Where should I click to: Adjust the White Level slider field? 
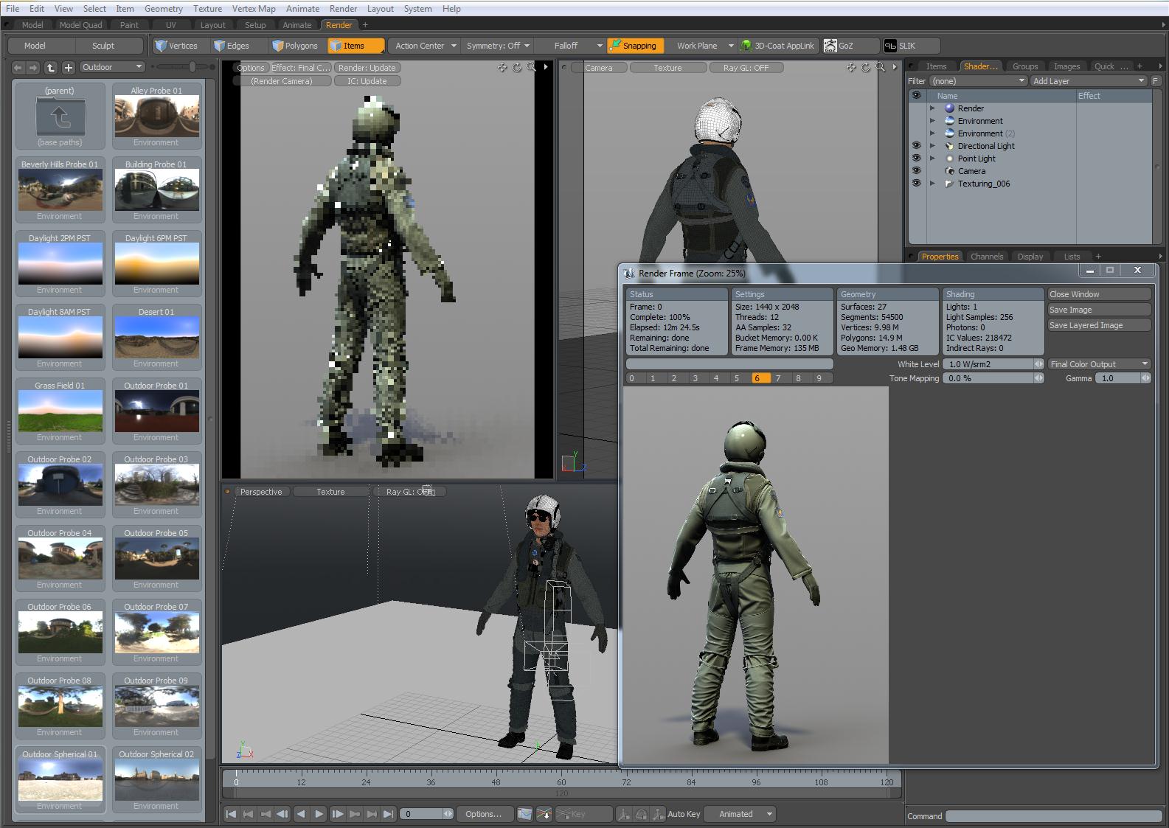pyautogui.click(x=990, y=364)
